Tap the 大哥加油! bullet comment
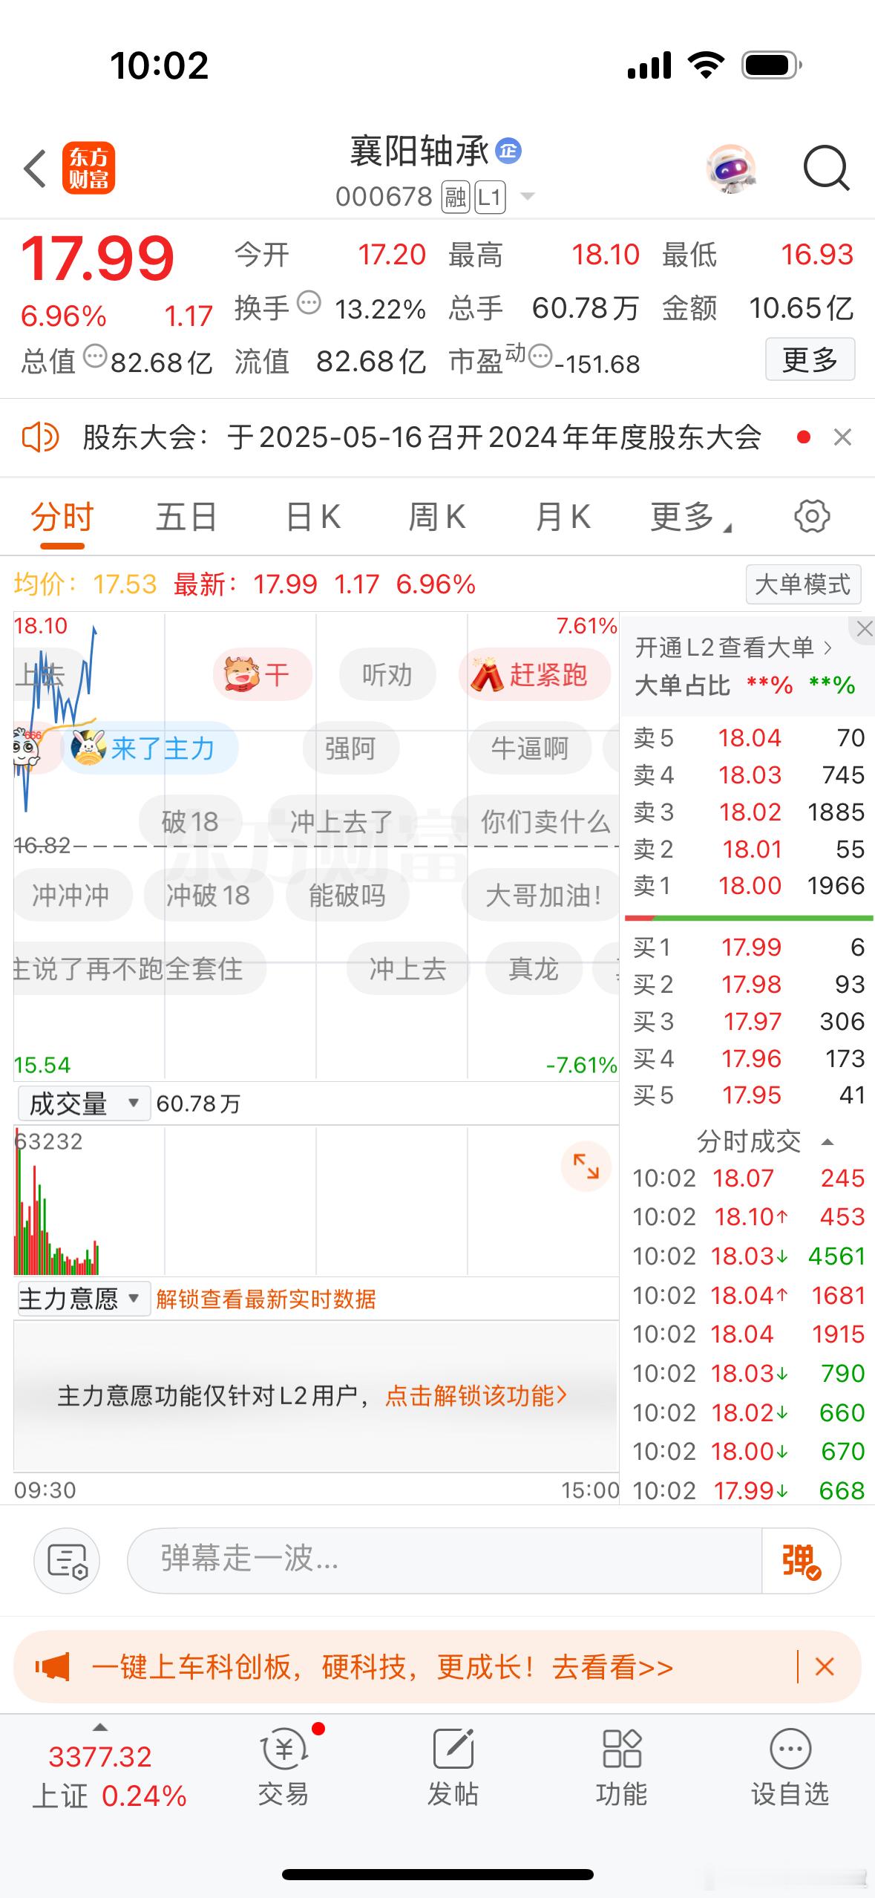The width and height of the screenshot is (875, 1898). pyautogui.click(x=540, y=895)
